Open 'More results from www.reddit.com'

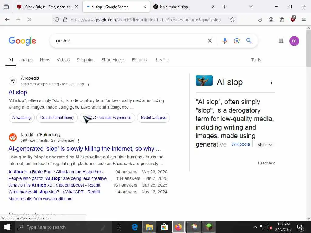click(40, 199)
